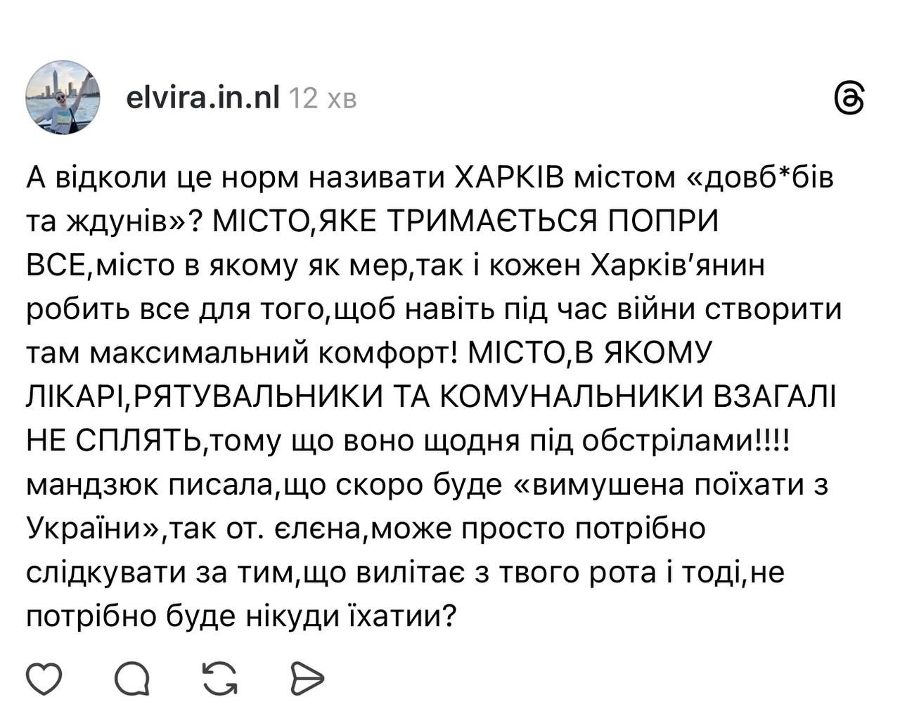Click the word "ждунів»?" in the post
This screenshot has height=721, width=900.
(134, 222)
